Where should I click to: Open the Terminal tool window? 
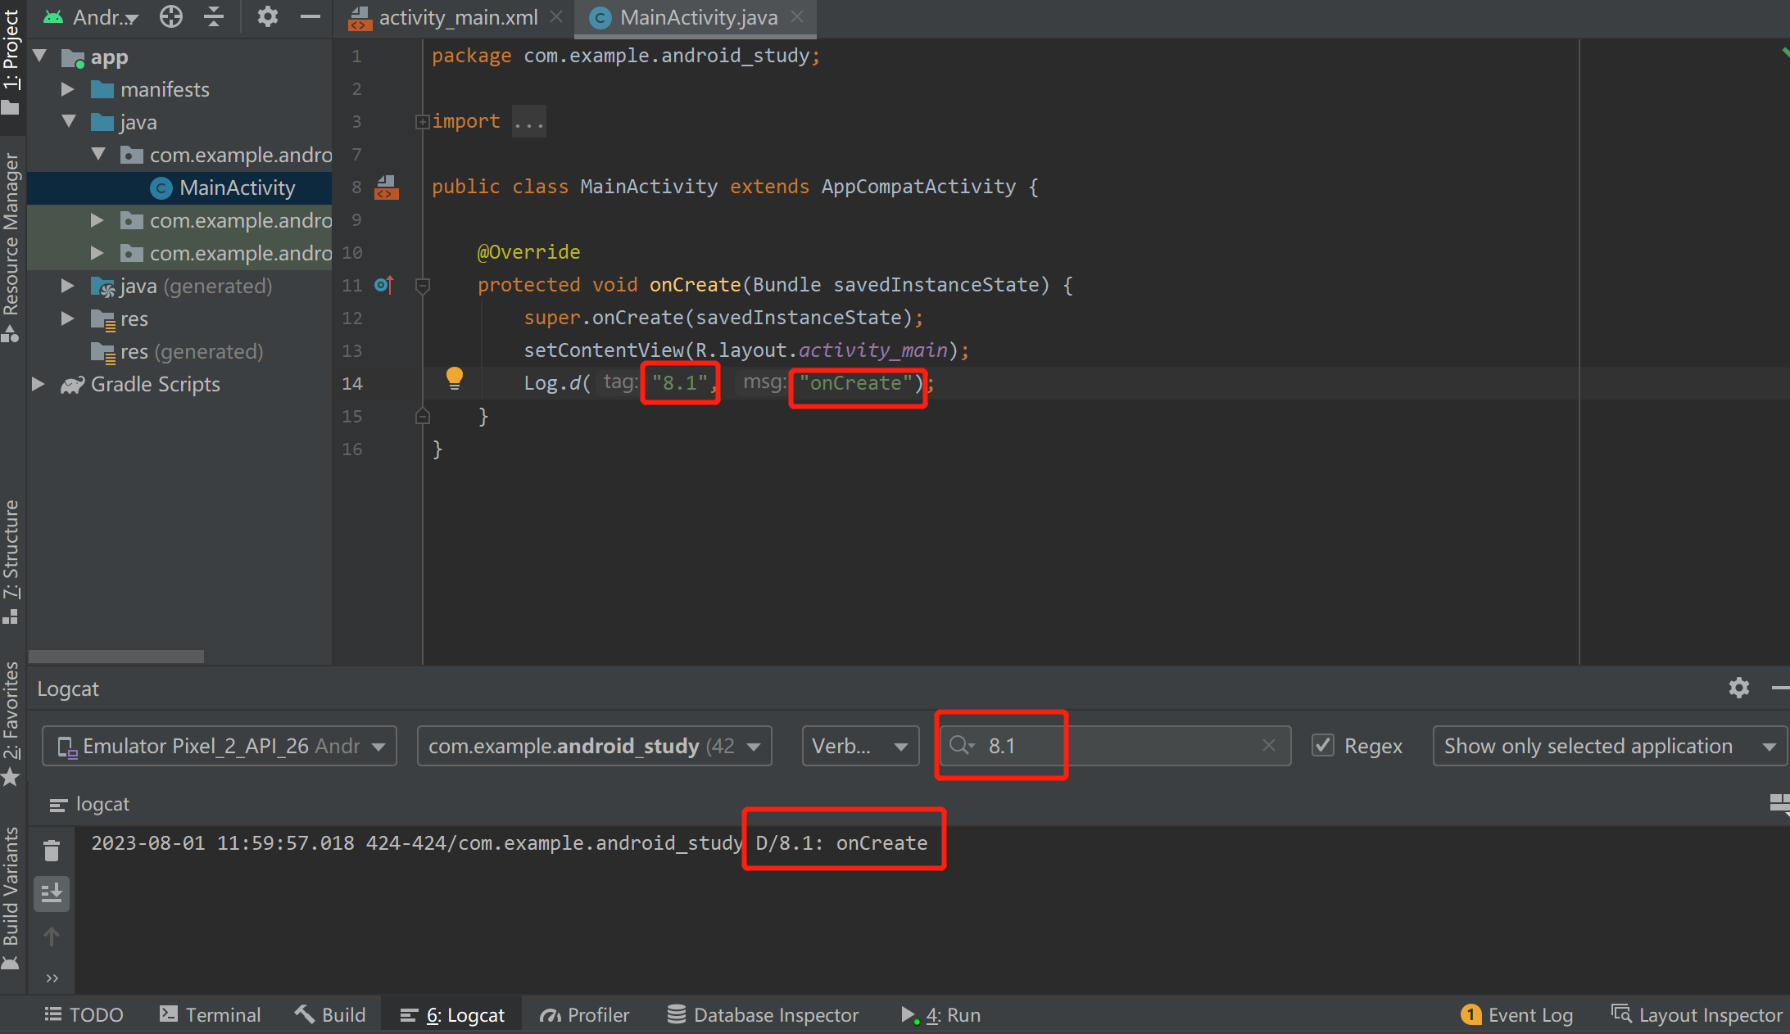[x=210, y=1014]
